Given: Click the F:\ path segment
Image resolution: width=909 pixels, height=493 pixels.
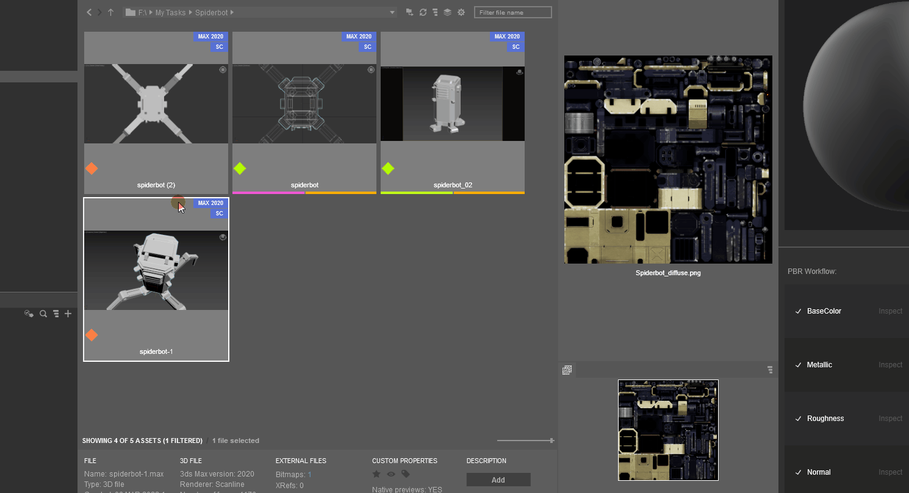Looking at the screenshot, I should point(142,13).
